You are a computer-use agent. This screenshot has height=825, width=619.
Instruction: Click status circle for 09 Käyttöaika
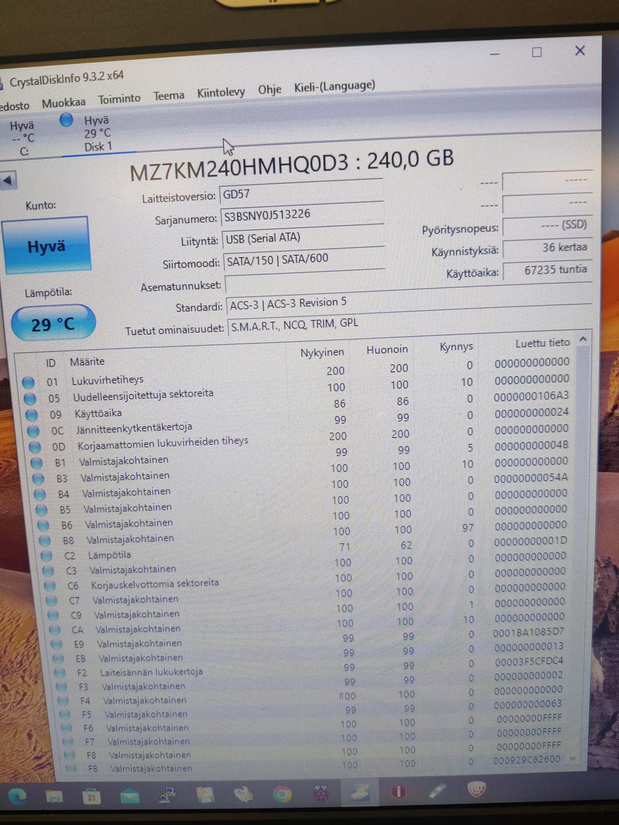click(x=32, y=416)
